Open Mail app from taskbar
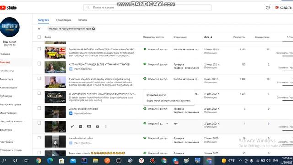The height and width of the screenshot is (165, 293). coord(73,160)
